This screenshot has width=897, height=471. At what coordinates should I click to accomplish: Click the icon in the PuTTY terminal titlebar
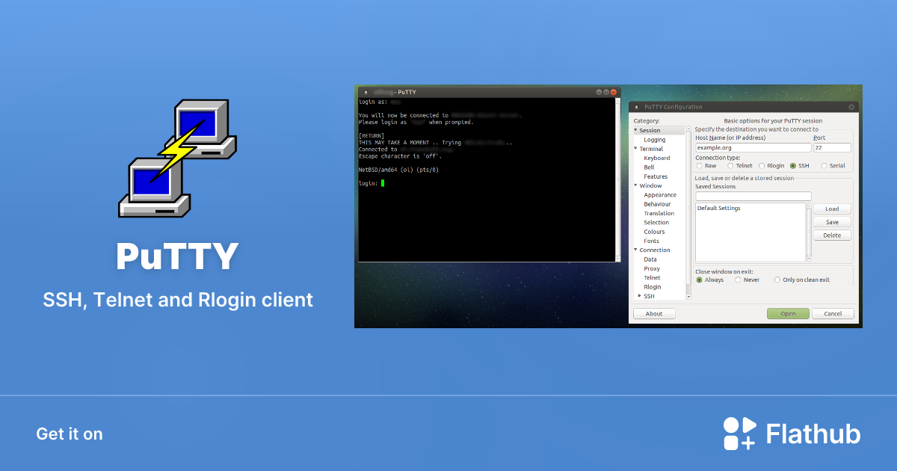pos(364,91)
